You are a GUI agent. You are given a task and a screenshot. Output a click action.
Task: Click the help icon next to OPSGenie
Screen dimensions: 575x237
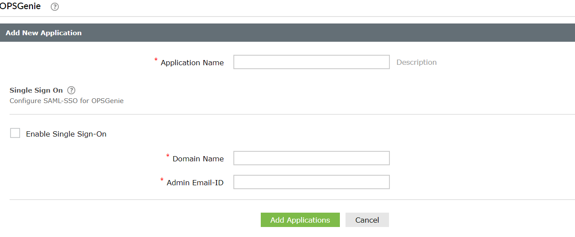(x=55, y=7)
